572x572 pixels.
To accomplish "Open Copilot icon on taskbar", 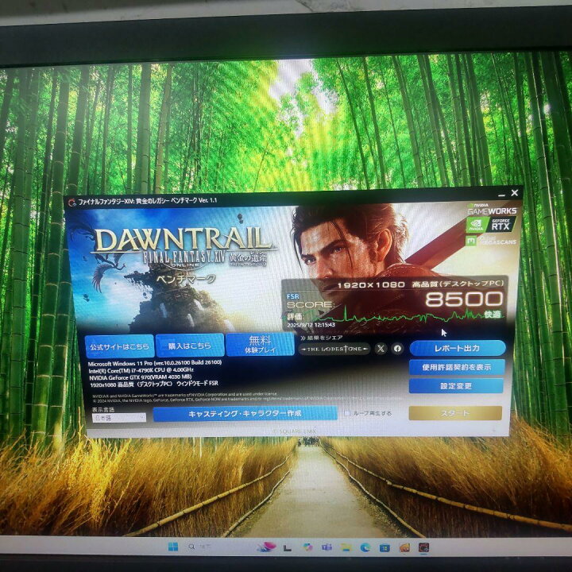I will [308, 547].
